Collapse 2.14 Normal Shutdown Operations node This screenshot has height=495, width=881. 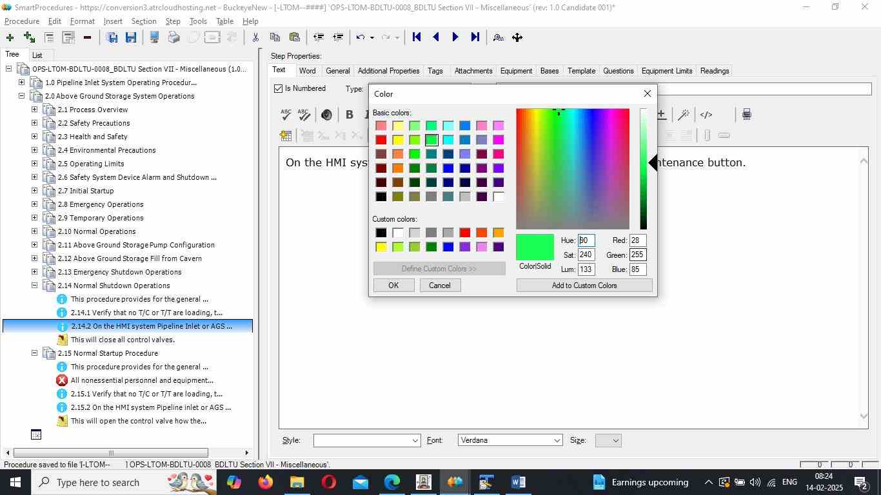[x=34, y=286]
